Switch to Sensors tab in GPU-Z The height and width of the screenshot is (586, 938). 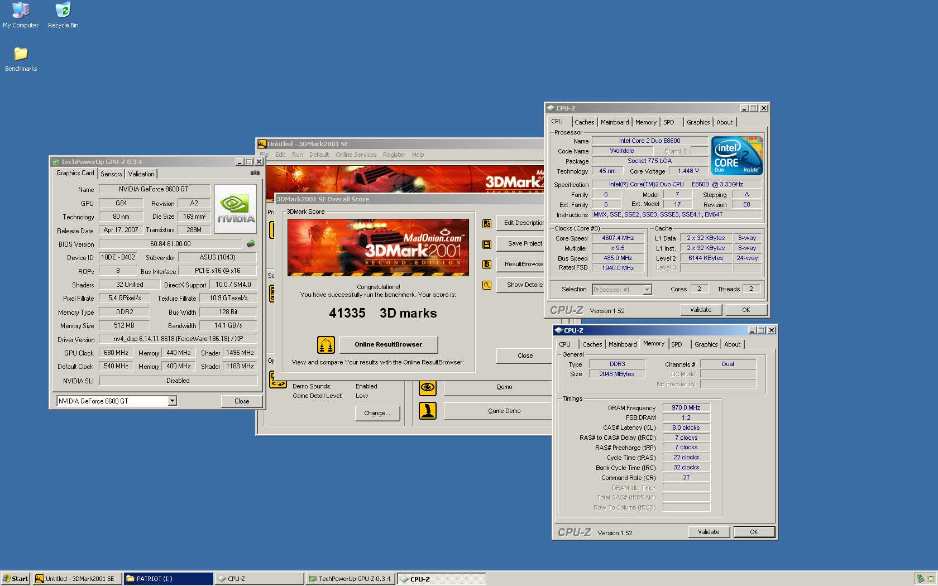coord(111,174)
